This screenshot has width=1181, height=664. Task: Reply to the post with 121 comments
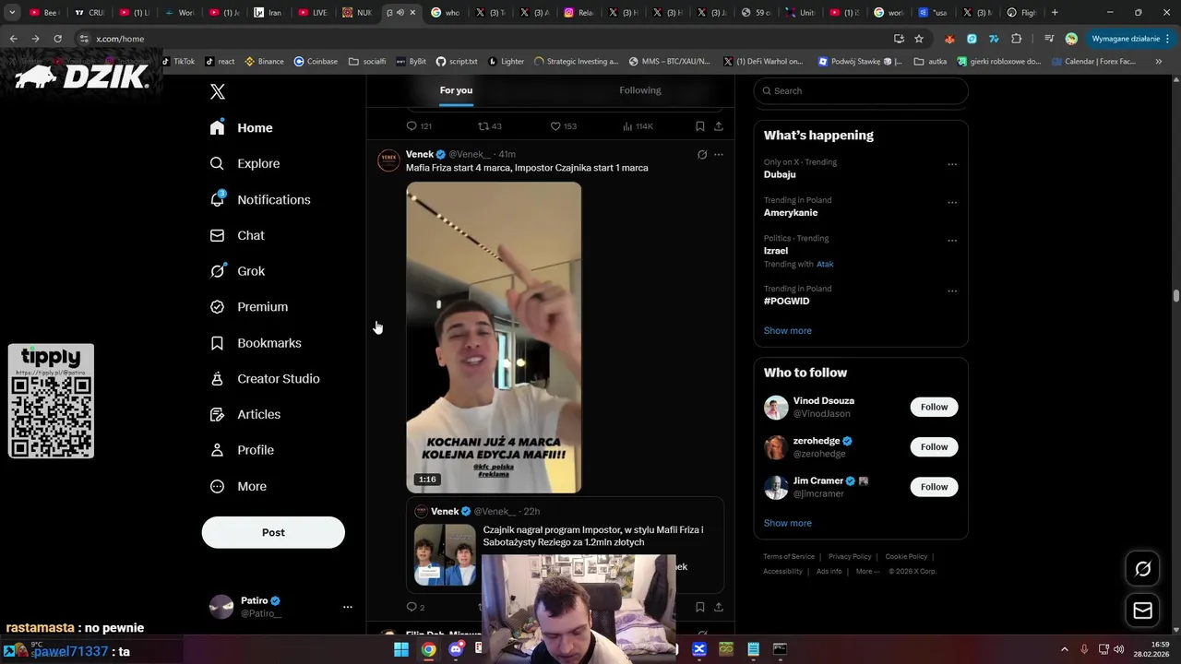pos(419,126)
